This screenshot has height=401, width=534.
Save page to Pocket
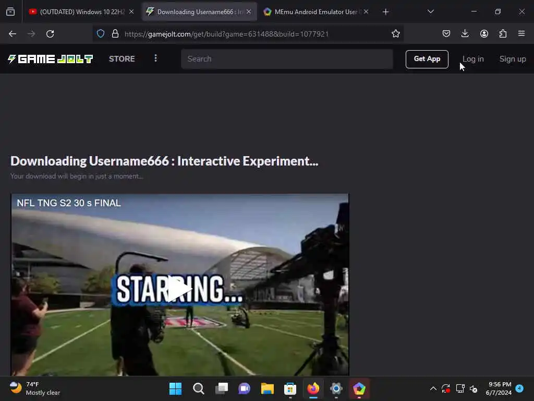coord(446,34)
